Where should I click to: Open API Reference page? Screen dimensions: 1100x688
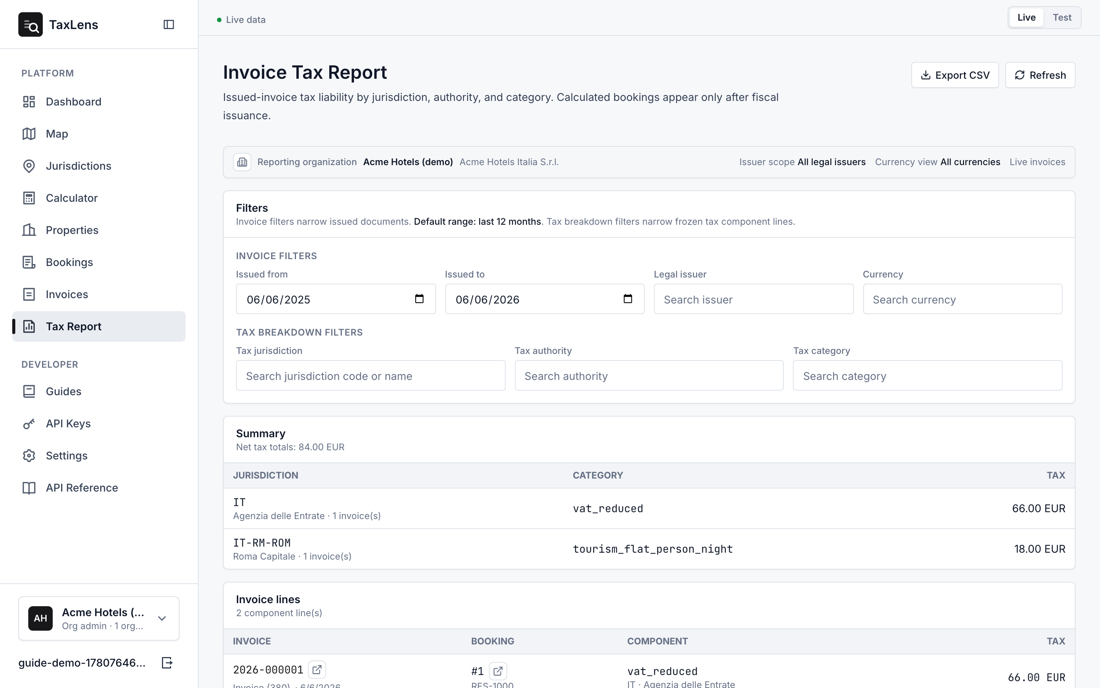(99, 488)
